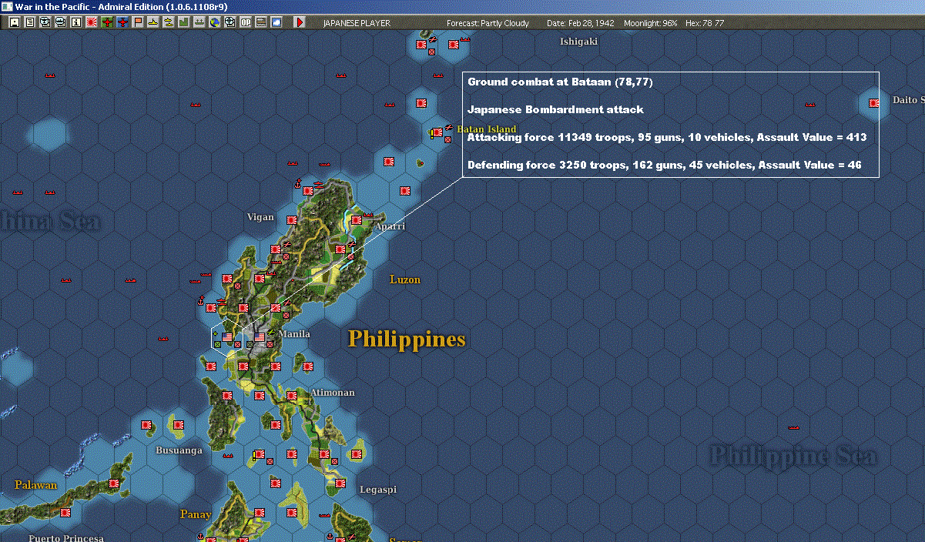The image size is (925, 542).
Task: Click the single yellow ship toolbar icon
Action: (x=153, y=22)
